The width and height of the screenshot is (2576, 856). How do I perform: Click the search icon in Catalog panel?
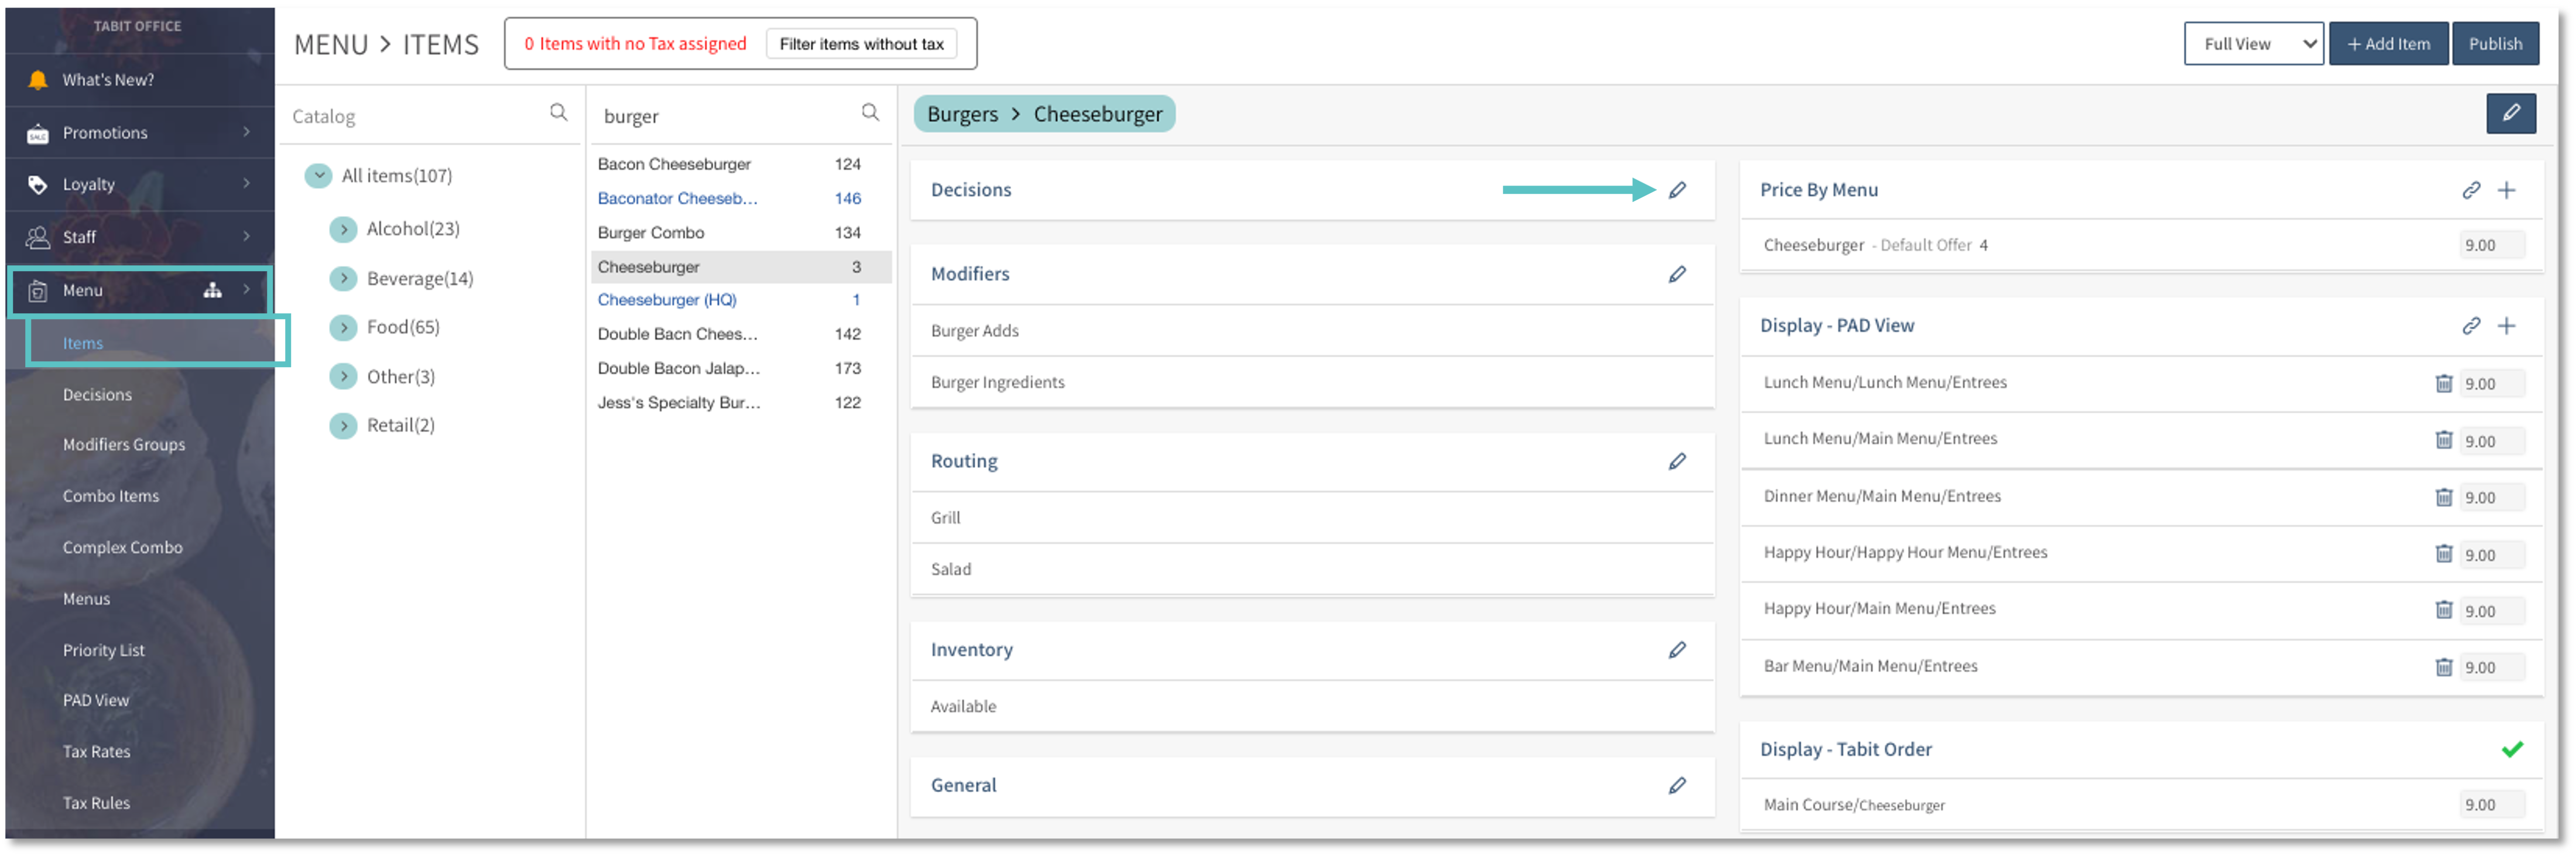point(558,113)
